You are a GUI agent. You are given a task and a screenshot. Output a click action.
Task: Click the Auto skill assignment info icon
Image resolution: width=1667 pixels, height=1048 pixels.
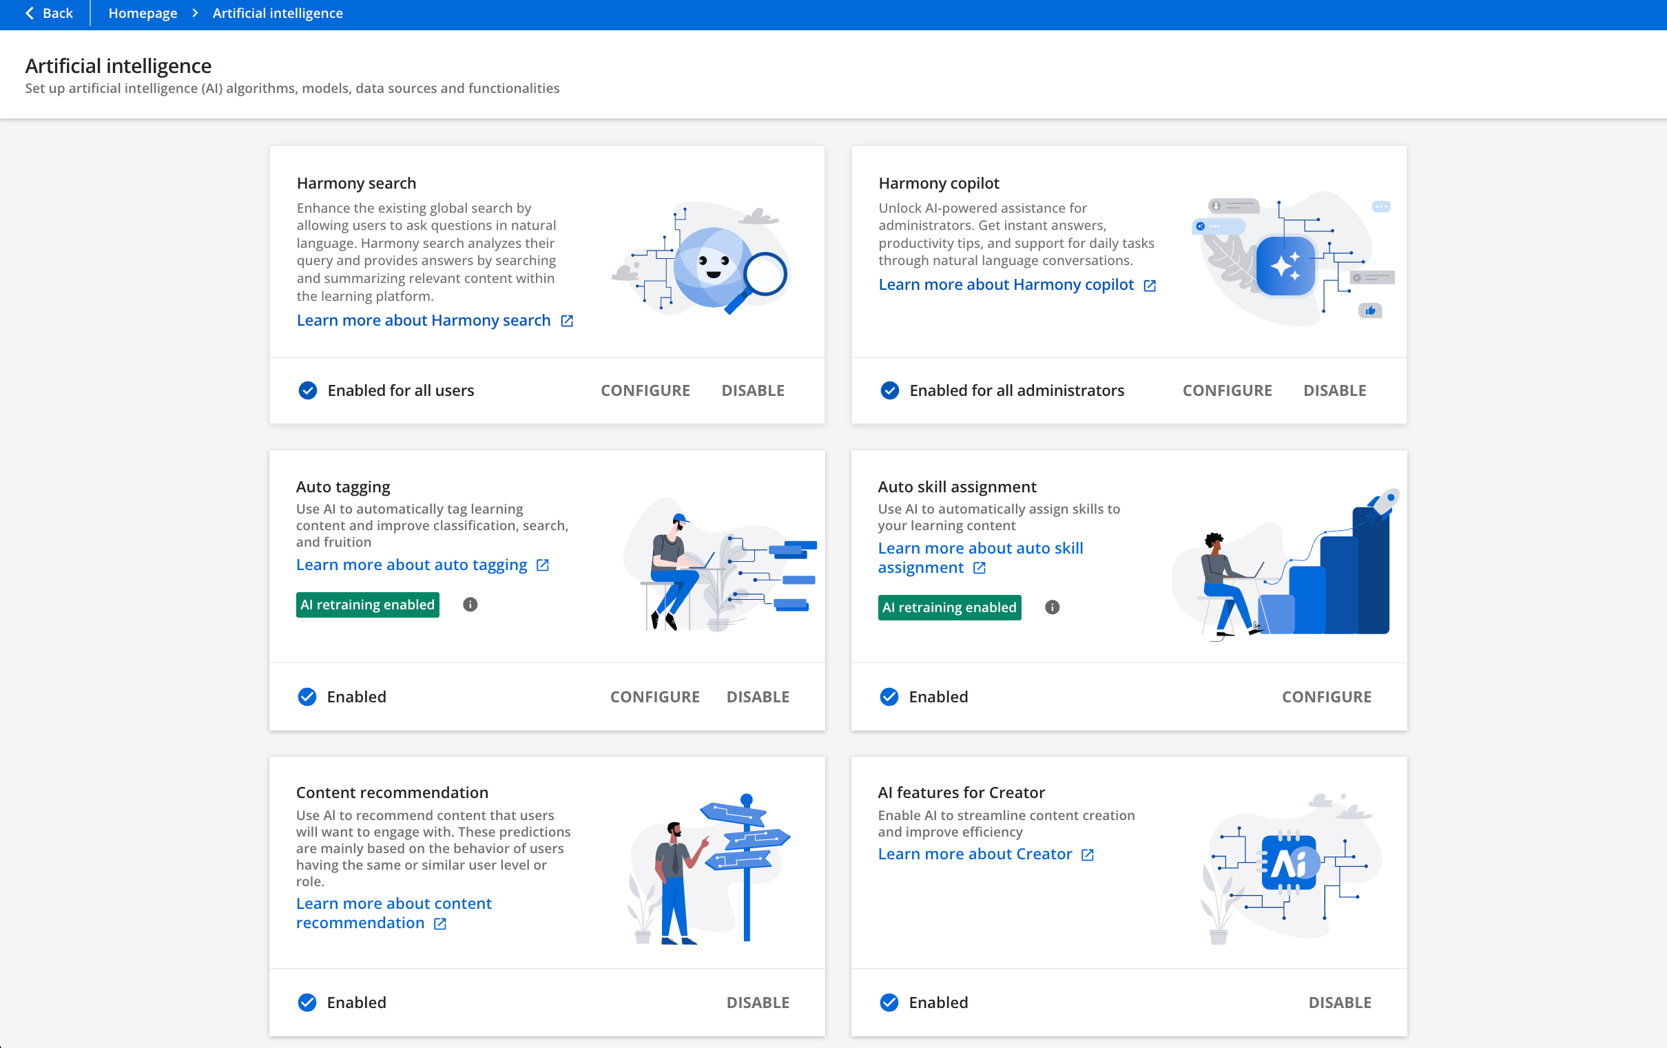point(1052,607)
